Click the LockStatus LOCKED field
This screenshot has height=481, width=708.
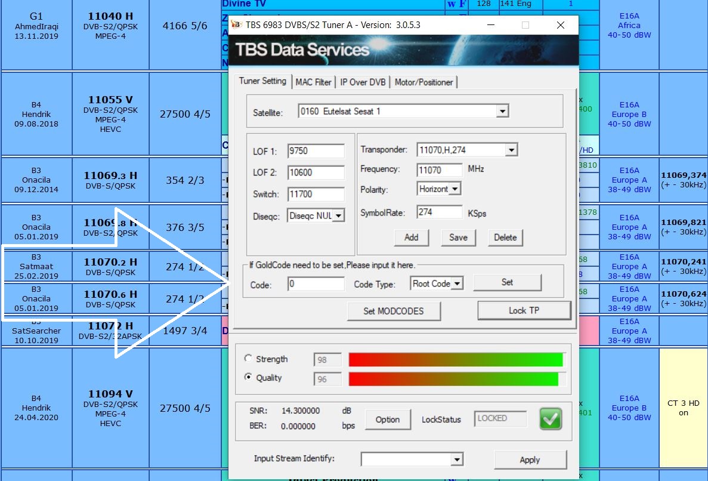[x=500, y=419]
